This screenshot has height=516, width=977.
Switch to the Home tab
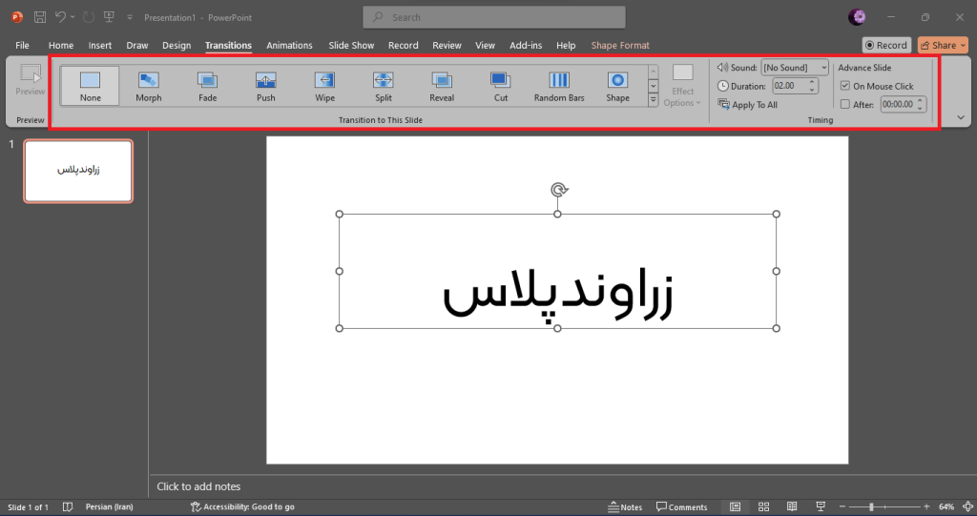coord(61,45)
